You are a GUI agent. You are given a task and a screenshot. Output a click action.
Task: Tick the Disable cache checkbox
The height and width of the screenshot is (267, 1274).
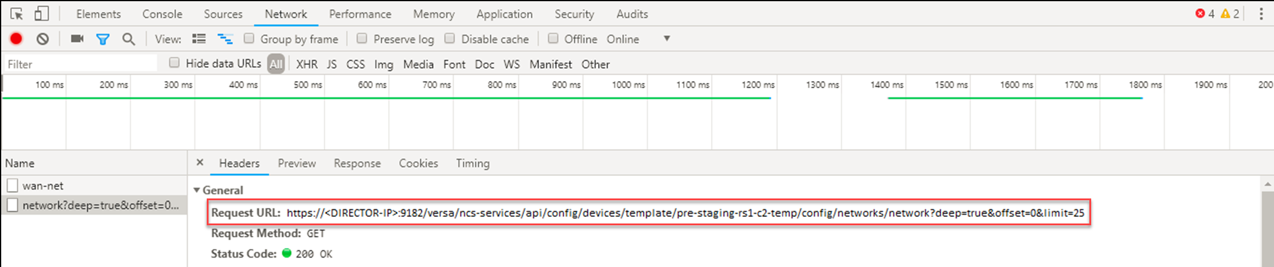coord(450,39)
